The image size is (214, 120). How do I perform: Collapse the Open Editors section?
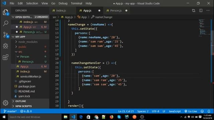30,17
